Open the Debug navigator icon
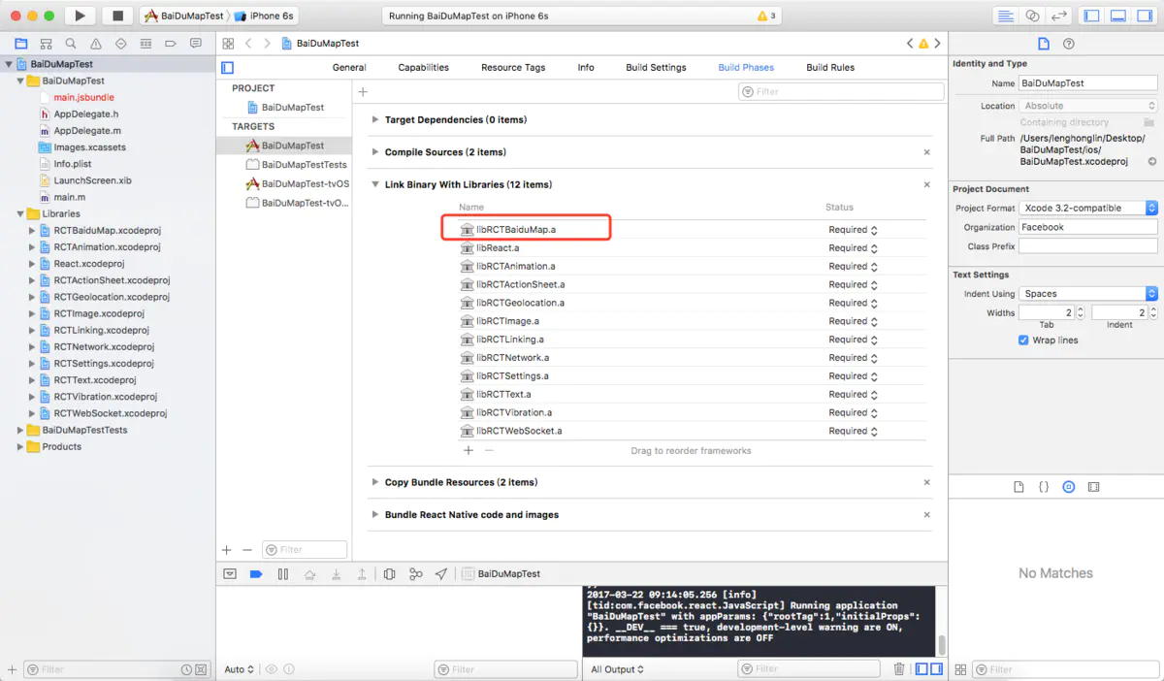This screenshot has height=681, width=1164. (x=145, y=44)
